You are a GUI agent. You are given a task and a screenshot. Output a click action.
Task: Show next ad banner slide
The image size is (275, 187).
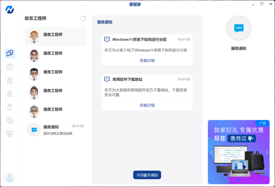[267, 152]
